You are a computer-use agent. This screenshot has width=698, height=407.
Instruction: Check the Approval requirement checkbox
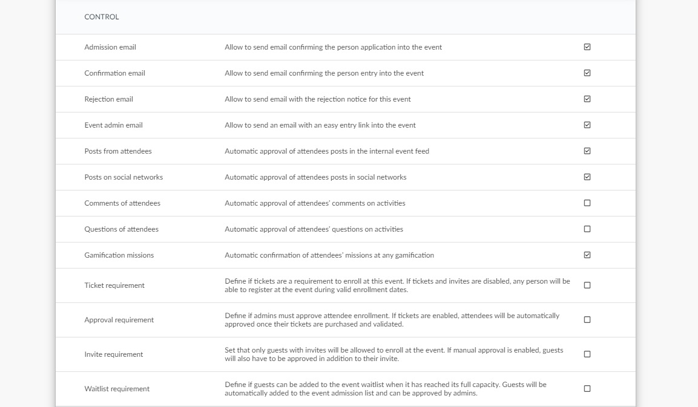pos(587,320)
